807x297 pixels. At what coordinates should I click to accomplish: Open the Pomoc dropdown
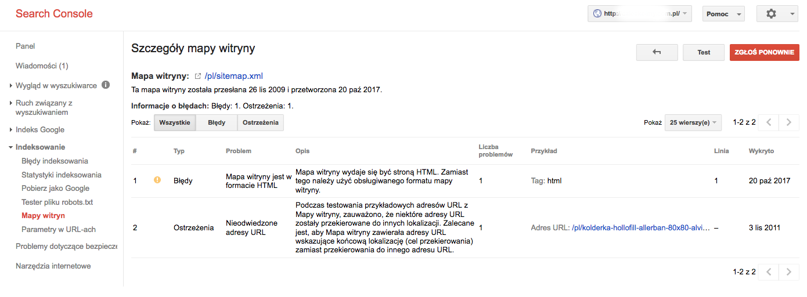(x=723, y=14)
